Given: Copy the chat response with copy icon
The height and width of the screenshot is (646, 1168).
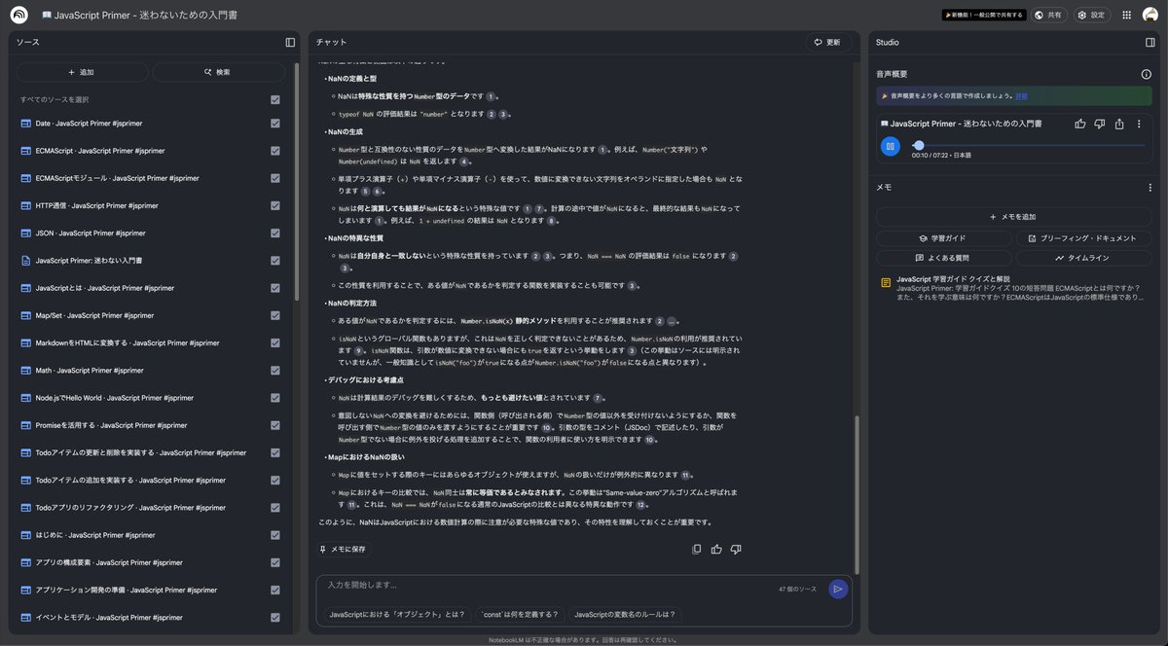Looking at the screenshot, I should (x=696, y=549).
